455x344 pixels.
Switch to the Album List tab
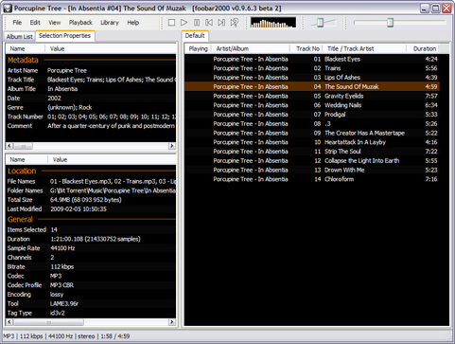click(20, 37)
